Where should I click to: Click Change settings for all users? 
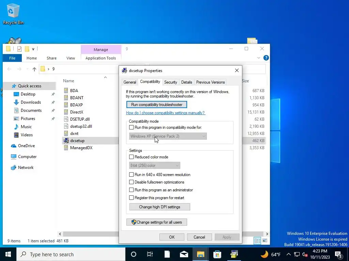(157, 222)
